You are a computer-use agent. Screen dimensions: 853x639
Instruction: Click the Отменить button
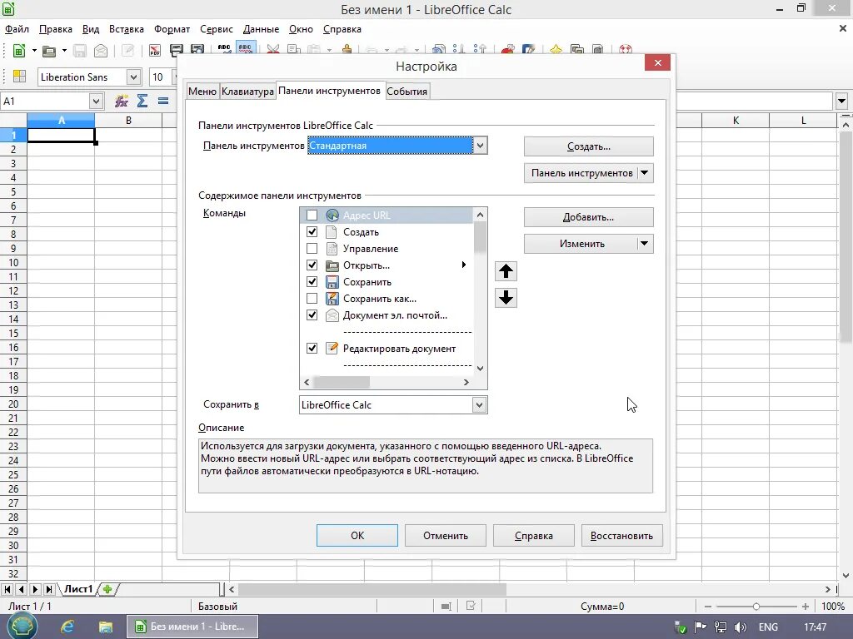[446, 535]
